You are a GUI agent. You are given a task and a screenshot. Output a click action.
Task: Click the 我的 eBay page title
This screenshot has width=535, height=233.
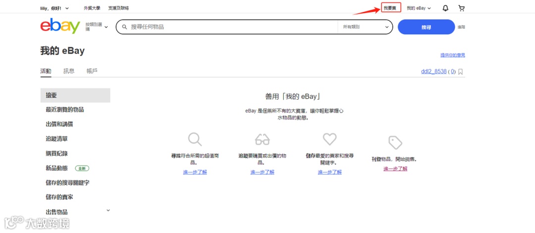(x=62, y=51)
